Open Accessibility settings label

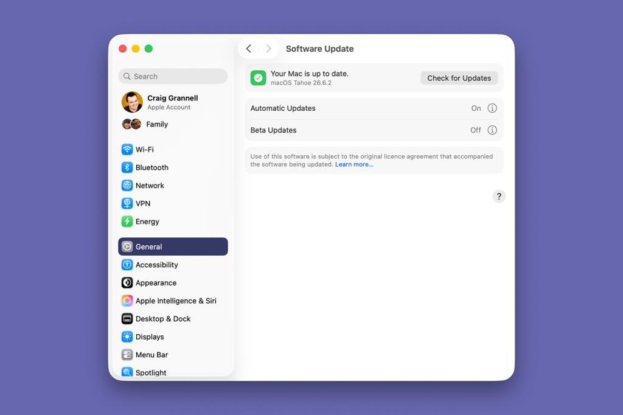click(x=156, y=265)
